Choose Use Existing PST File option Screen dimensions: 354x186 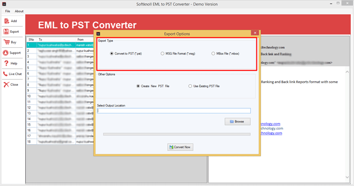(190, 86)
